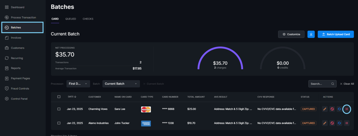Image resolution: width=358 pixels, height=136 pixels.
Task: Switch to the Checks tab
Action: click(x=88, y=19)
